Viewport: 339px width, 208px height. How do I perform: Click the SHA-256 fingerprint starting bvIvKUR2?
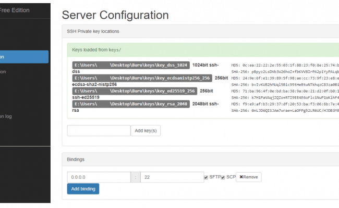point(285,85)
